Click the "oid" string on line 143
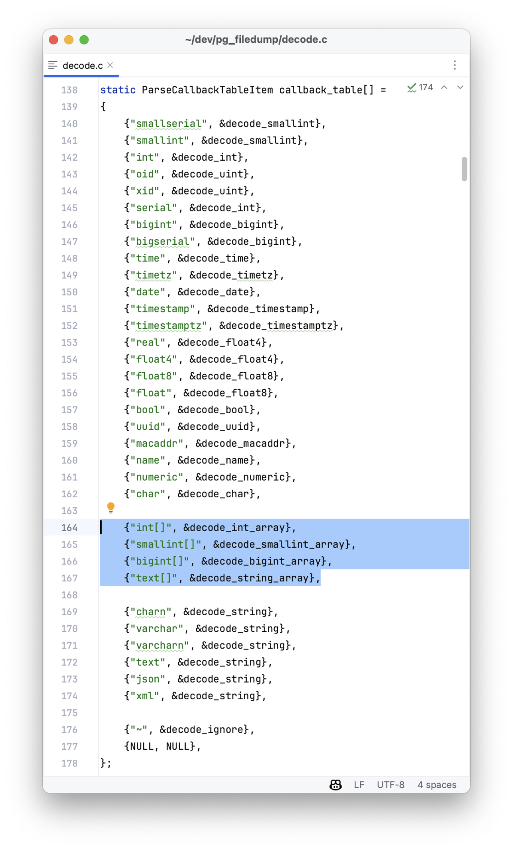The image size is (513, 850). click(145, 174)
